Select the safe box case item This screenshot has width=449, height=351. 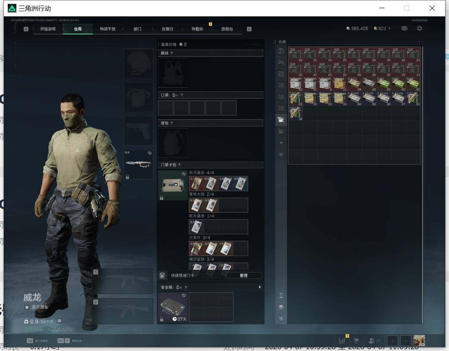click(173, 307)
